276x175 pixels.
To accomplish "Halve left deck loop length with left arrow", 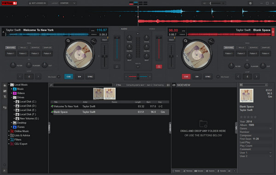I will click(20, 76).
